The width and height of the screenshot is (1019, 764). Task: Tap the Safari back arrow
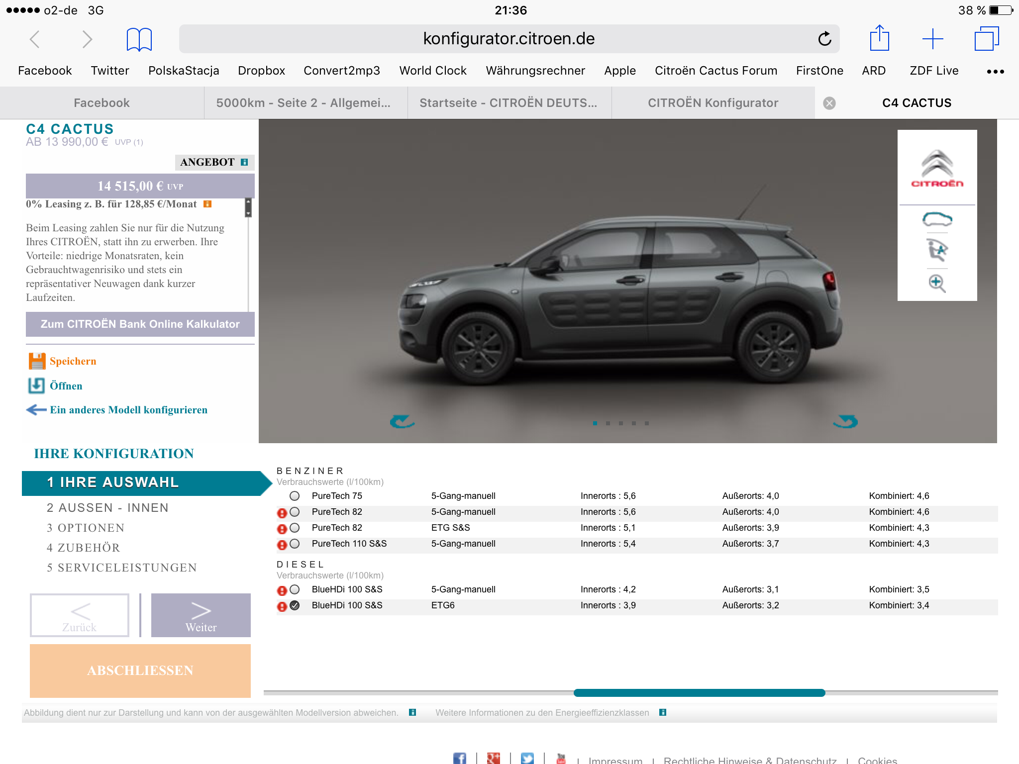point(34,39)
